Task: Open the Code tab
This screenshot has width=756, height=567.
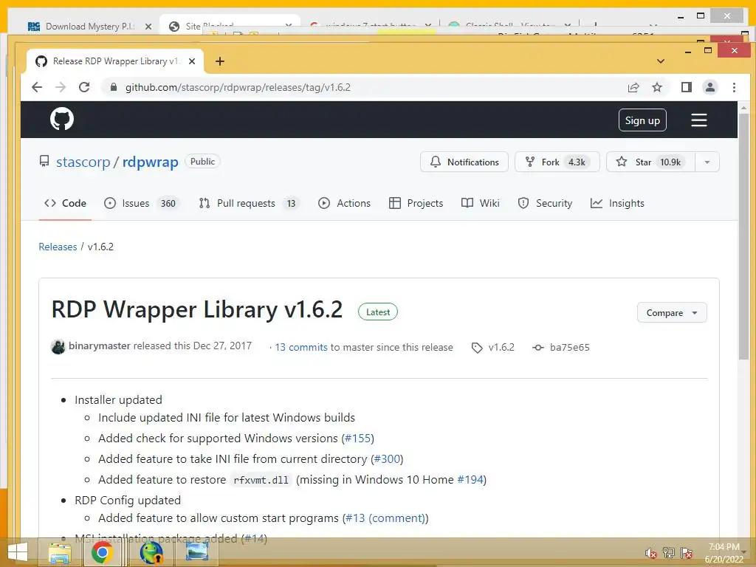Action: coord(65,204)
